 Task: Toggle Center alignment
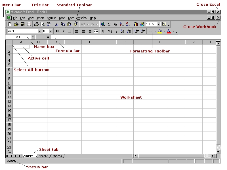pyautogui.click(x=83, y=31)
